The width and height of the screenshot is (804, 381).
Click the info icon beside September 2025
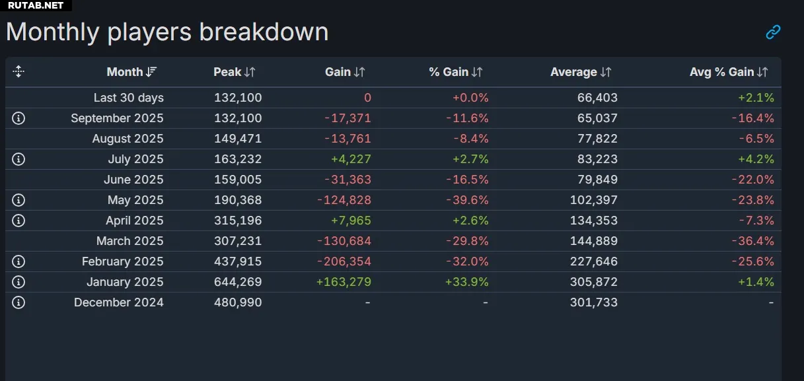coord(18,118)
